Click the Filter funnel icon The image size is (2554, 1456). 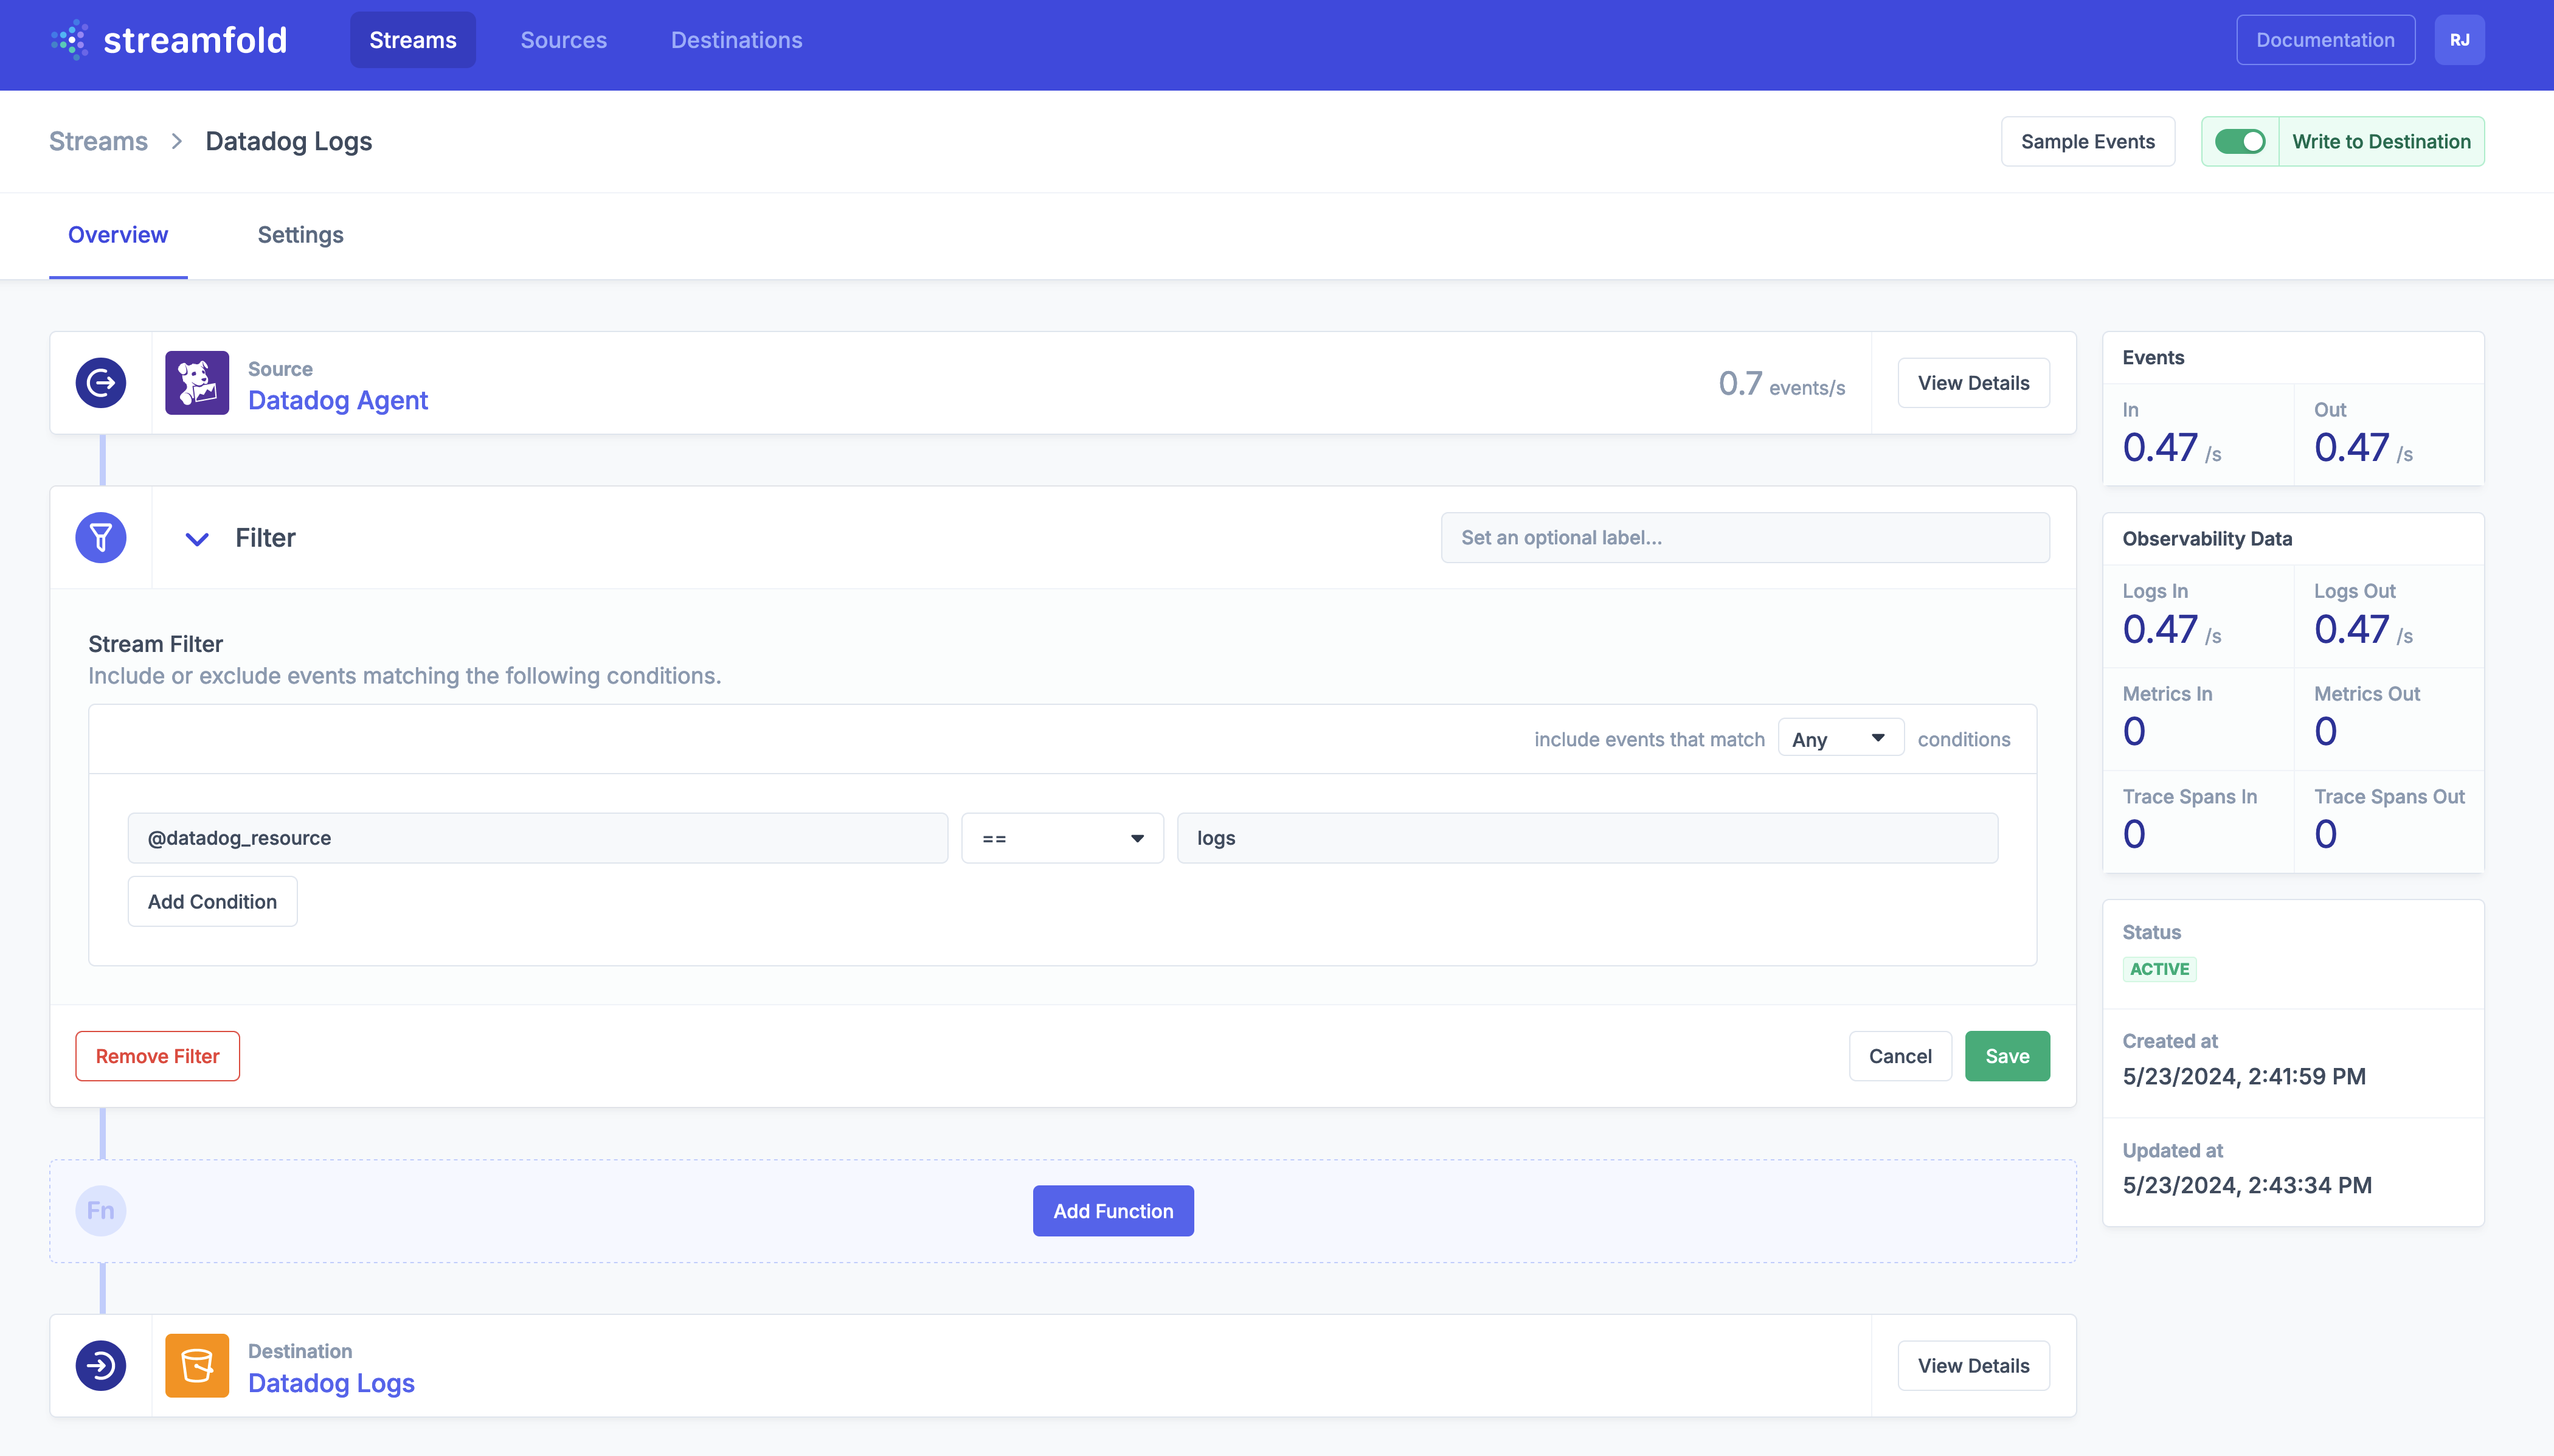[x=100, y=537]
